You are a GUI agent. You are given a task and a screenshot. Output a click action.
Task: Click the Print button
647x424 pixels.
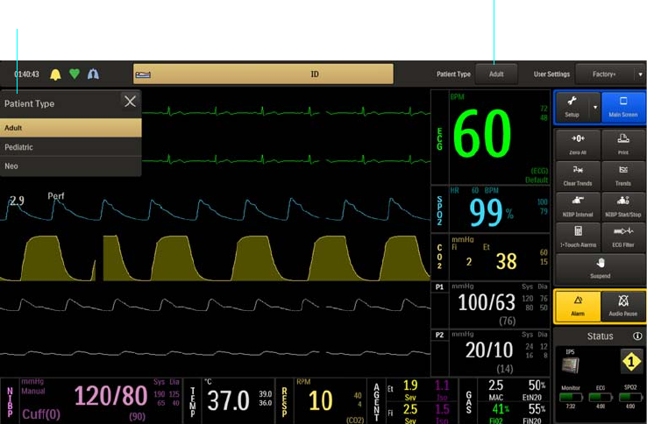click(x=623, y=145)
